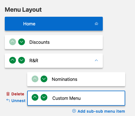Select the Home menu item
The width and height of the screenshot is (135, 116).
pos(54,24)
